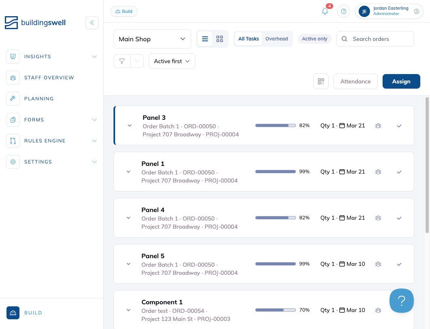430x329 pixels.
Task: Open assigned staff icon for Panel 3
Action: pos(378,126)
